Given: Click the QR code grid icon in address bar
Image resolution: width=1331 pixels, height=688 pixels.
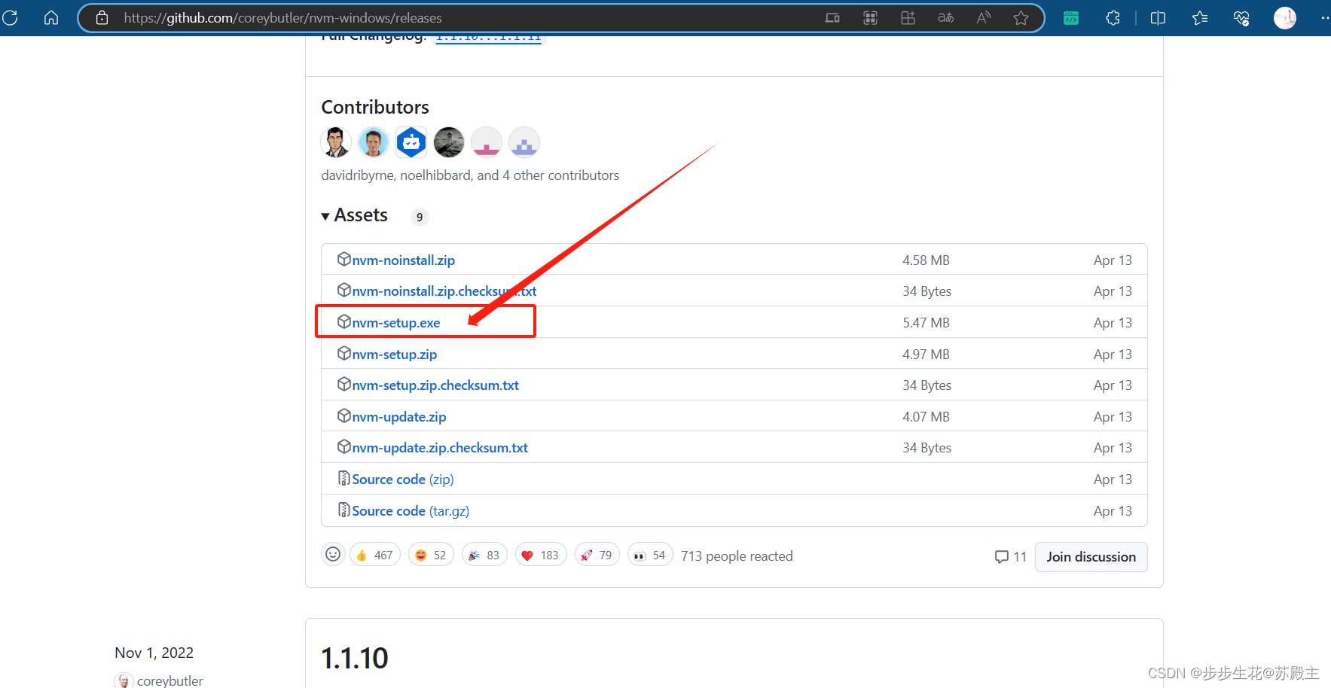Looking at the screenshot, I should (871, 17).
